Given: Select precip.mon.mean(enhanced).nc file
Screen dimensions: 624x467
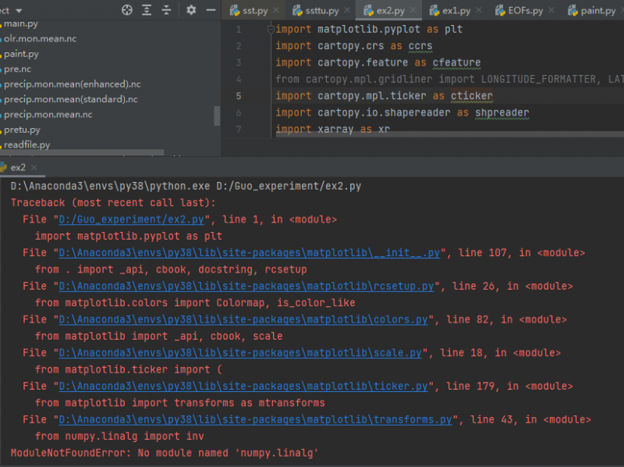Looking at the screenshot, I should tap(72, 84).
